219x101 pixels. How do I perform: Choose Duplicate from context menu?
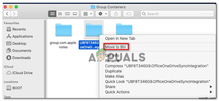click(113, 71)
